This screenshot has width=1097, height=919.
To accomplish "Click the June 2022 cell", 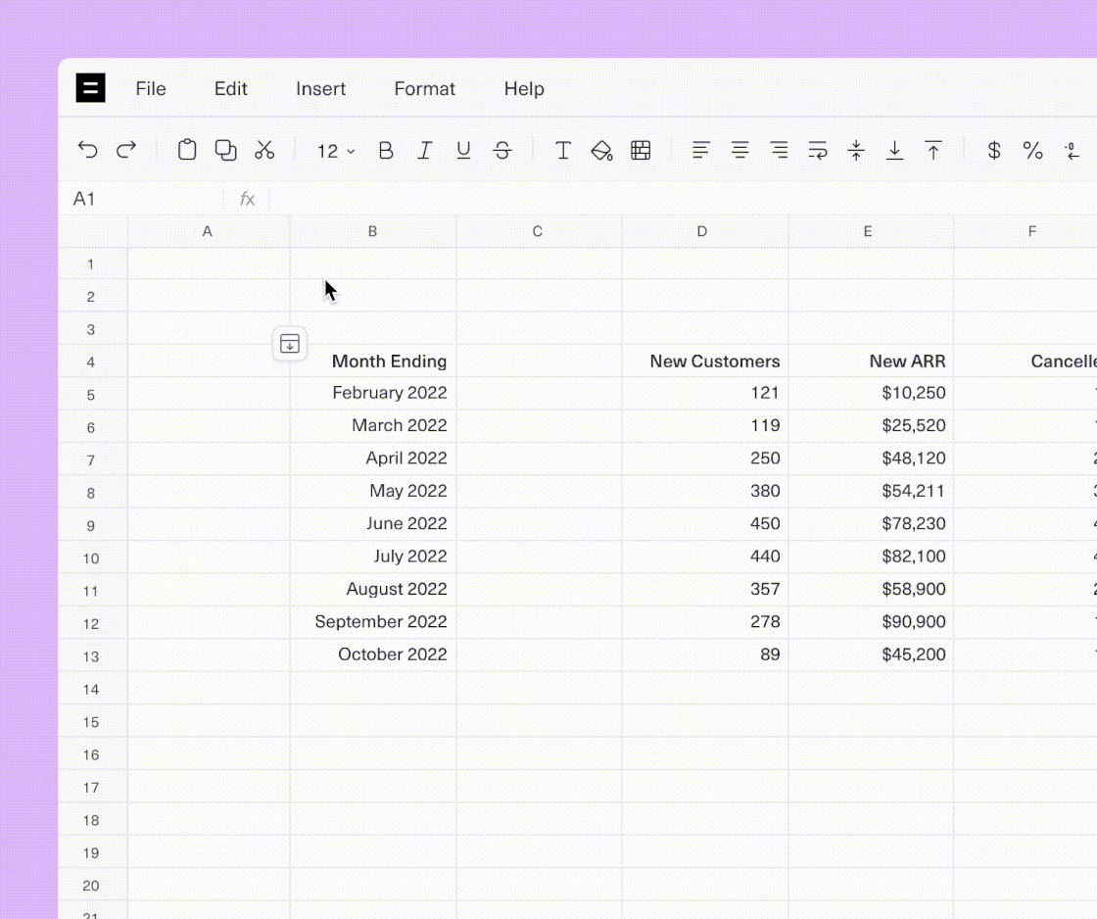I will point(373,524).
